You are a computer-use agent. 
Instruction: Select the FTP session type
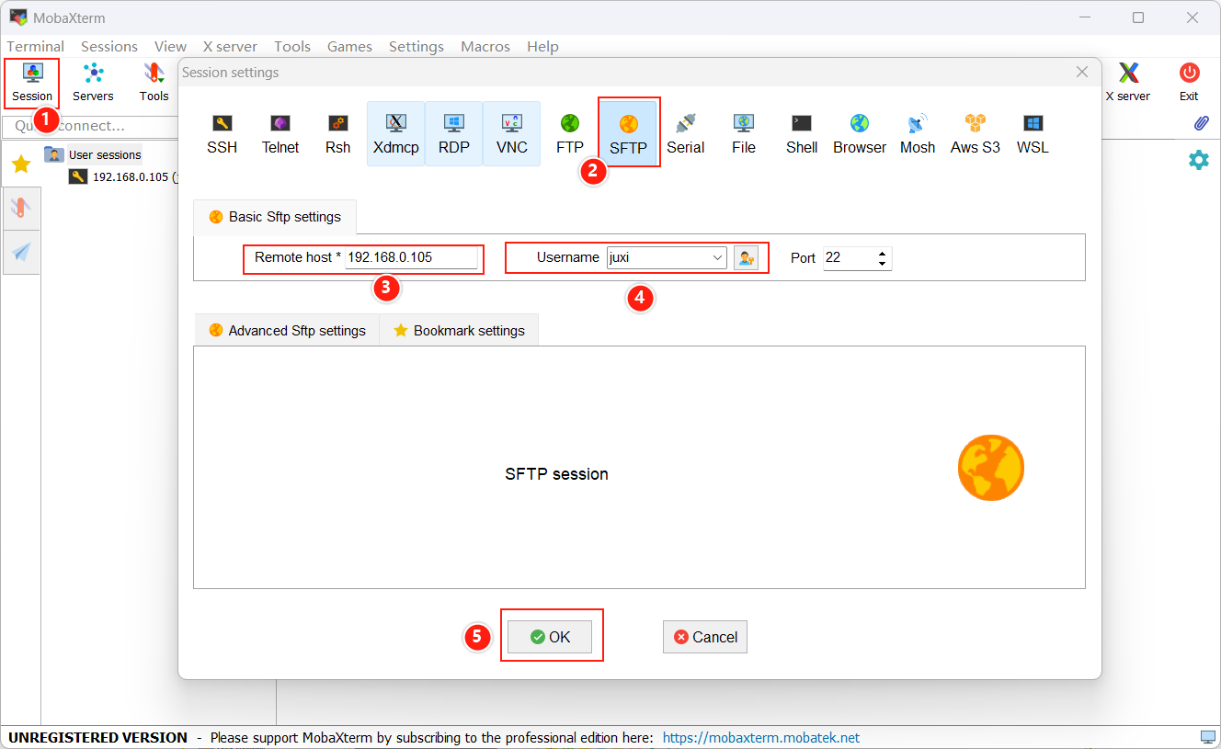[570, 134]
